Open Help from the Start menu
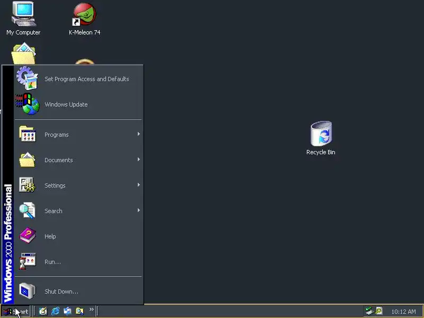Screen dimensions: 424x318 click(x=78, y=236)
